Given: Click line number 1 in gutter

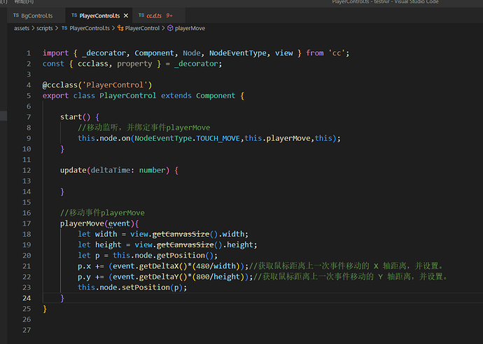Looking at the screenshot, I should (x=29, y=53).
